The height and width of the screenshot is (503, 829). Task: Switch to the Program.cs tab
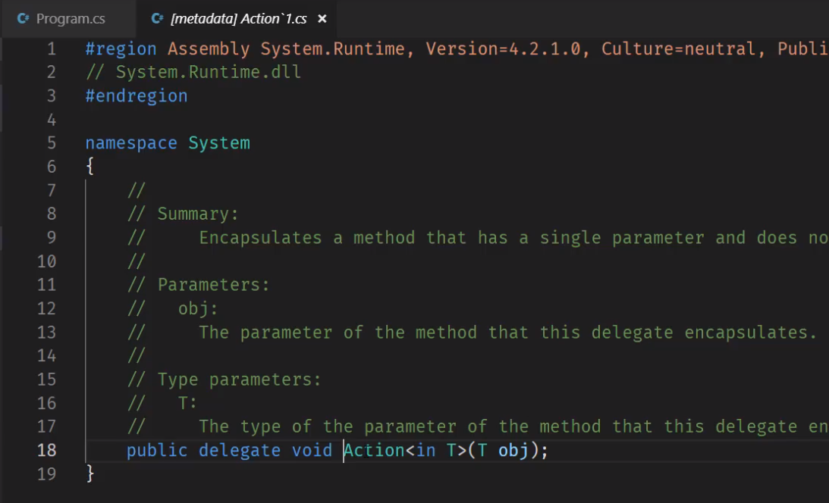70,19
